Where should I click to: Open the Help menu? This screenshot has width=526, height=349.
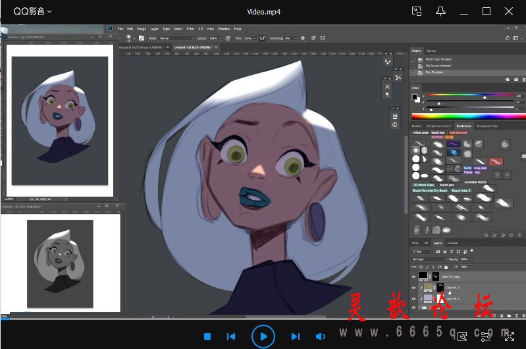pos(238,29)
